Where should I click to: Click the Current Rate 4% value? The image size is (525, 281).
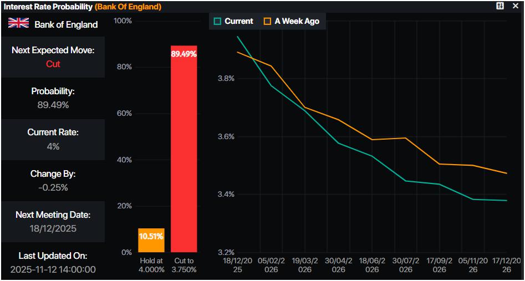tap(53, 146)
